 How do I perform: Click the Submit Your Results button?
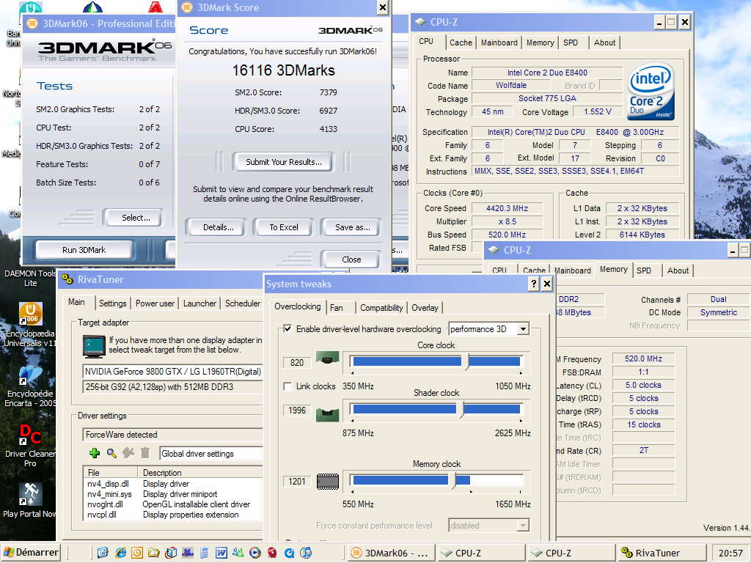[x=284, y=162]
